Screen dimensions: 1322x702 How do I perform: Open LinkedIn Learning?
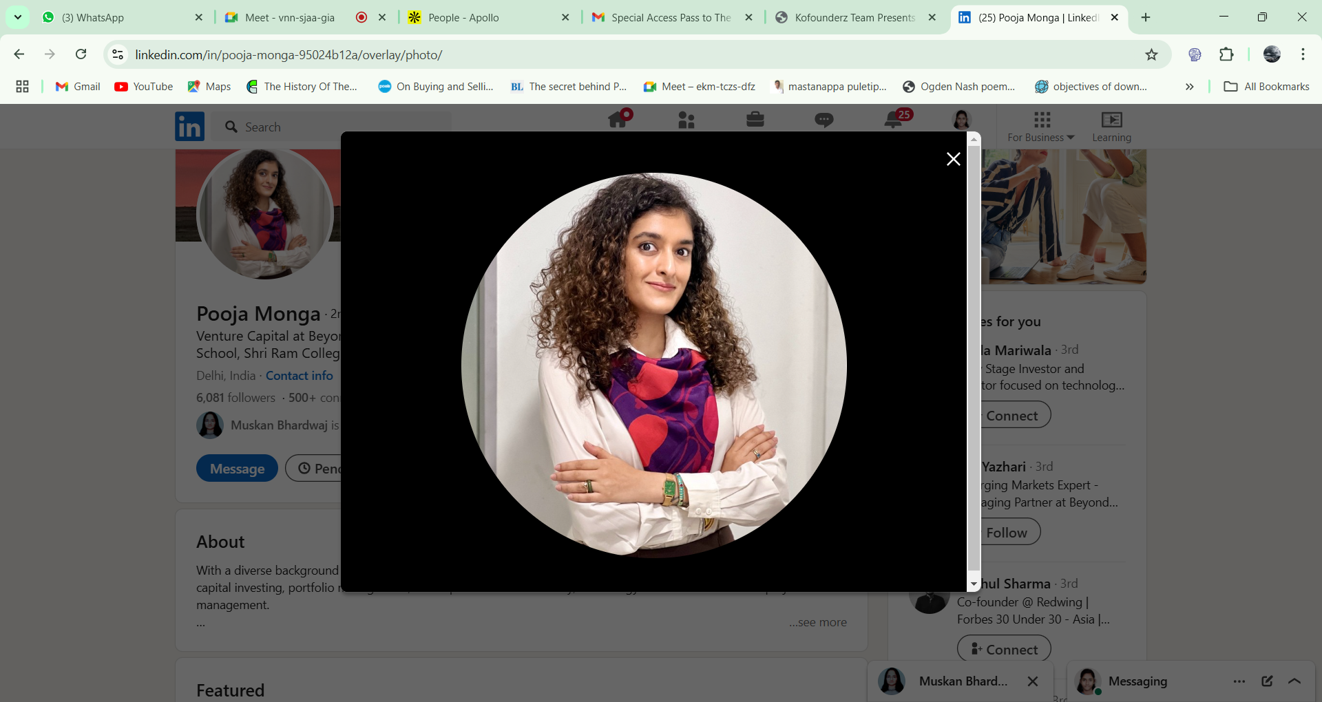click(x=1111, y=127)
